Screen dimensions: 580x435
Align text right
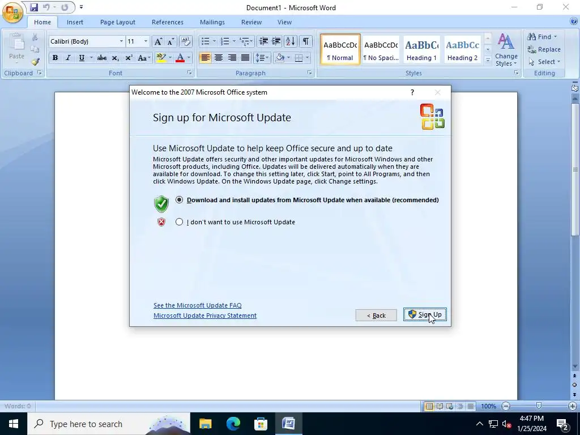click(x=232, y=58)
